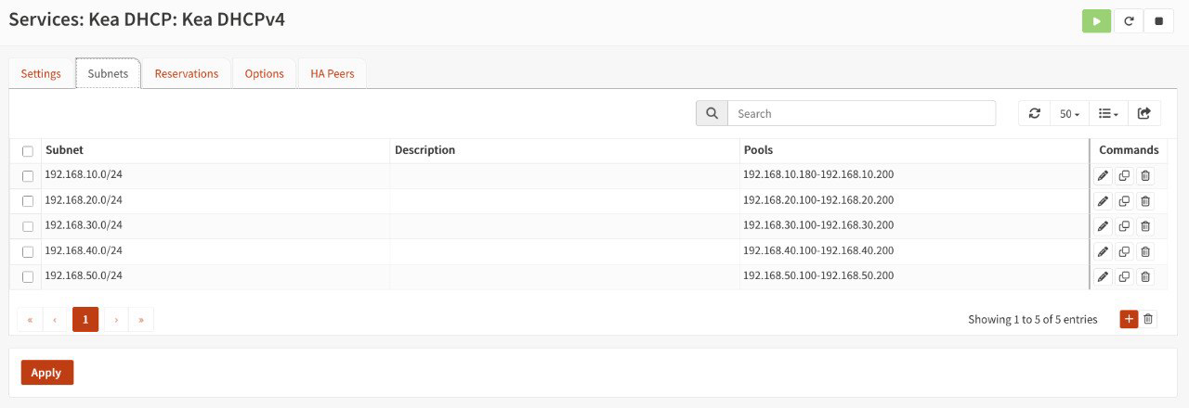
Task: Go to first page of results
Action: point(30,320)
